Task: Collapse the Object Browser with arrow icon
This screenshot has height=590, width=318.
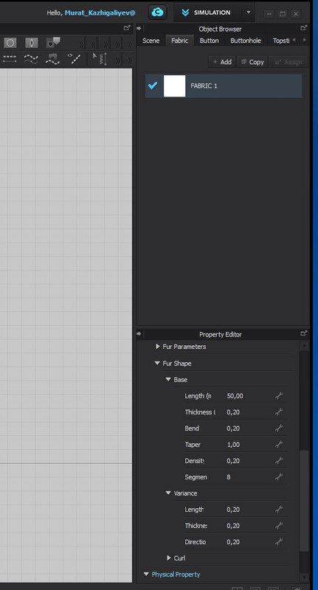Action: pyautogui.click(x=139, y=28)
